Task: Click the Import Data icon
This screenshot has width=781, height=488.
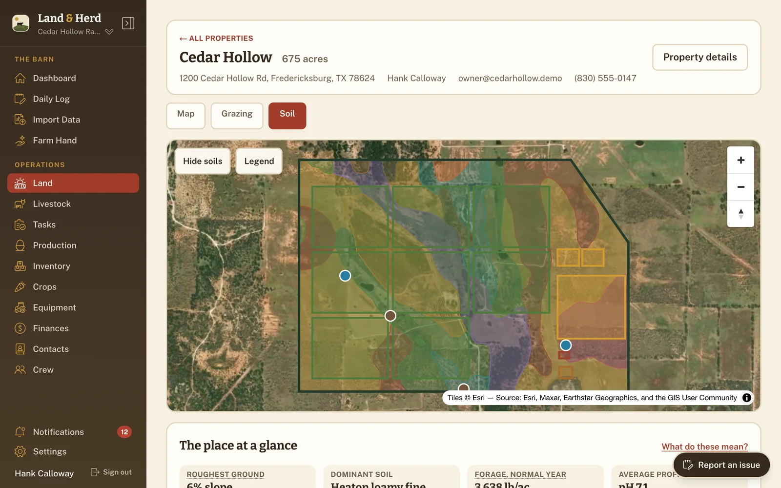Action: pos(20,120)
